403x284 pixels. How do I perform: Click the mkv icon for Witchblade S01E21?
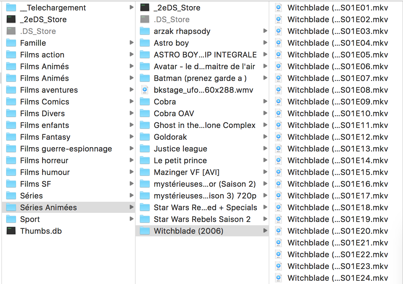(278, 243)
